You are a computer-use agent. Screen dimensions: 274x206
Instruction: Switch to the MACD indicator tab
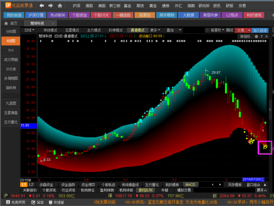click(190, 185)
